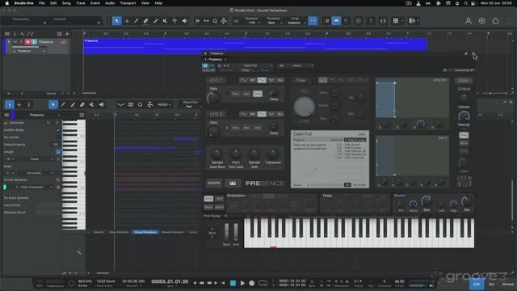Viewport: 517px width, 291px height.
Task: Click the Fast Forward button in transport
Action: (209, 283)
